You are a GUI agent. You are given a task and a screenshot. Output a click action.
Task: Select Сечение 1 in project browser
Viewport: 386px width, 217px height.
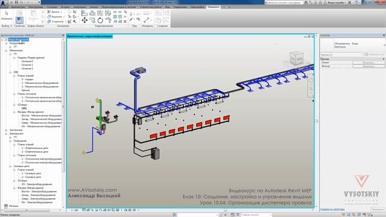(x=27, y=65)
